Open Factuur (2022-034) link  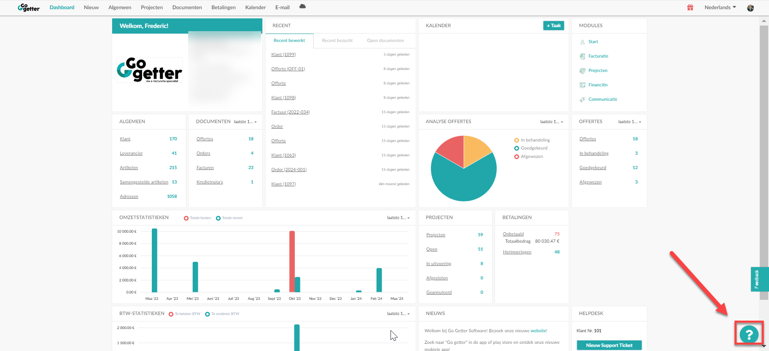[290, 112]
